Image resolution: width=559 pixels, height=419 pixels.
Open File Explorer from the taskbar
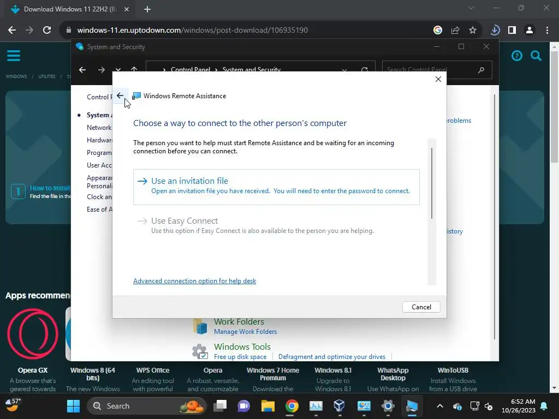(x=267, y=406)
